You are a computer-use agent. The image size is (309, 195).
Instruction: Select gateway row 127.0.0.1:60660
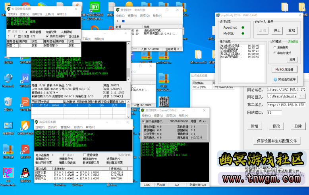79,105
